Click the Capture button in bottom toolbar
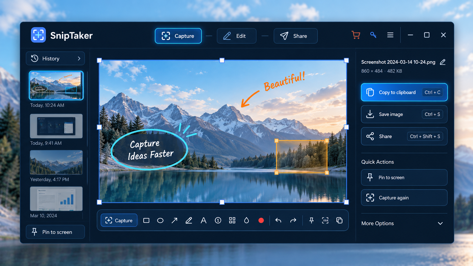 pos(119,220)
